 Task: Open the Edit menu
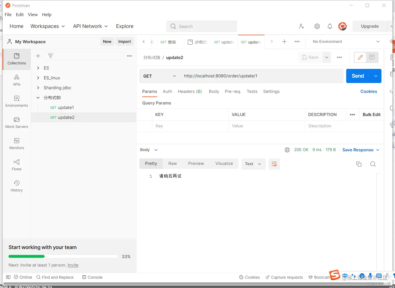(20, 15)
